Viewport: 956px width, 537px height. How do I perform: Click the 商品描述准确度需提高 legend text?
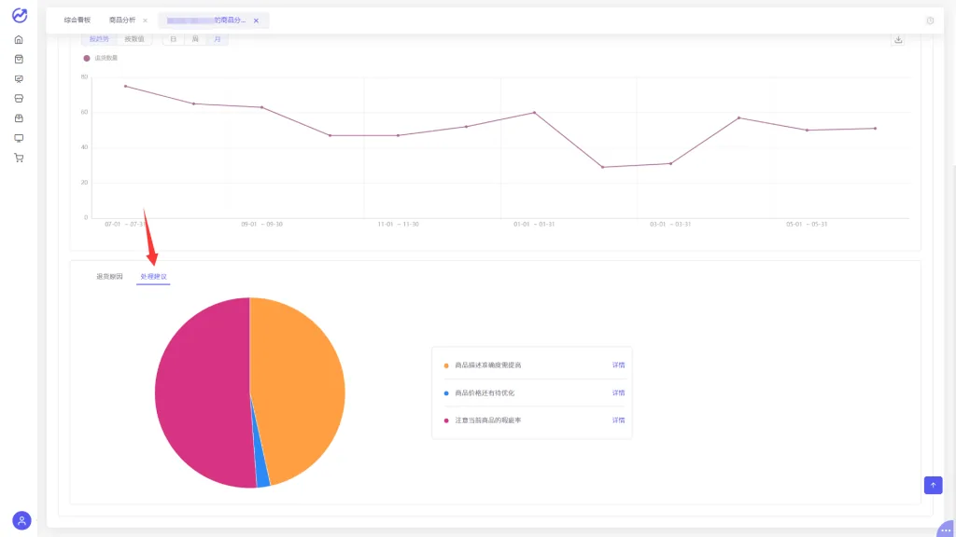pos(487,365)
